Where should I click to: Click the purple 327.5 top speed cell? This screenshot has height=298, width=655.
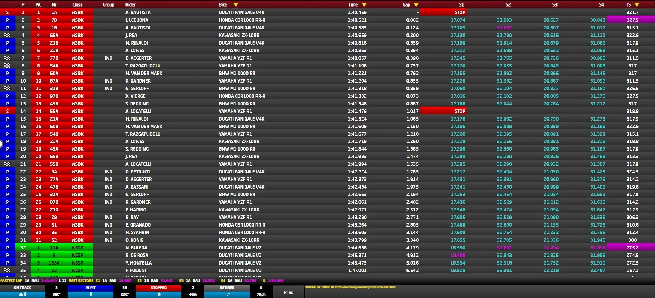630,20
